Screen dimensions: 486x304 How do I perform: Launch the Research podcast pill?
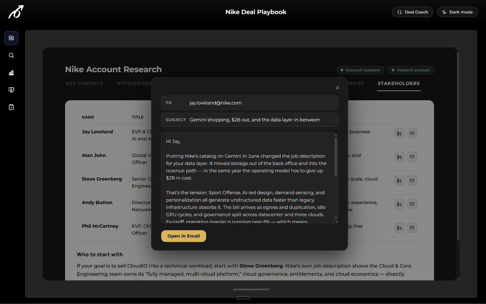point(411,70)
